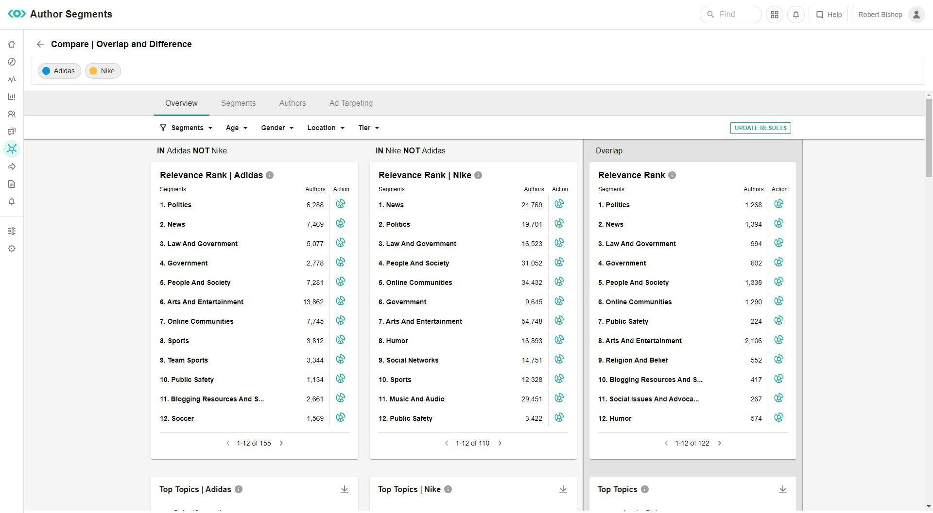Open the pulse monitor icon in sidebar

click(12, 79)
